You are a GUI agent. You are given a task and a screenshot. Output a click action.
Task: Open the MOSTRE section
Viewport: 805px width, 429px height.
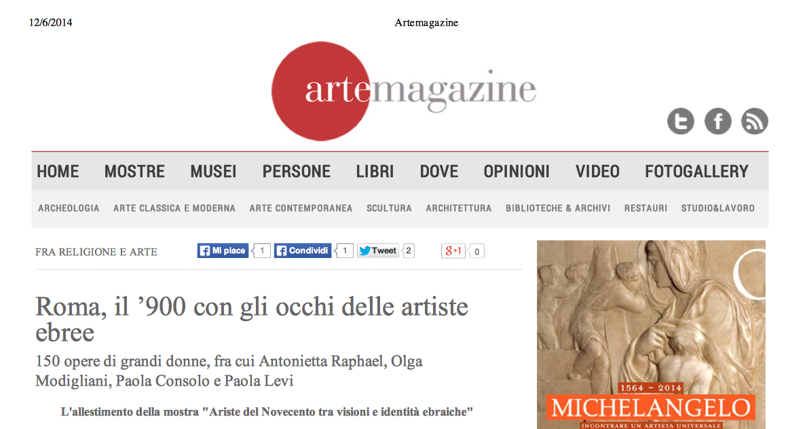coord(134,171)
